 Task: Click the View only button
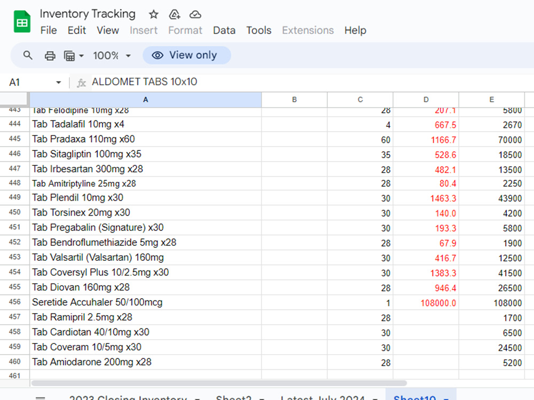point(186,55)
